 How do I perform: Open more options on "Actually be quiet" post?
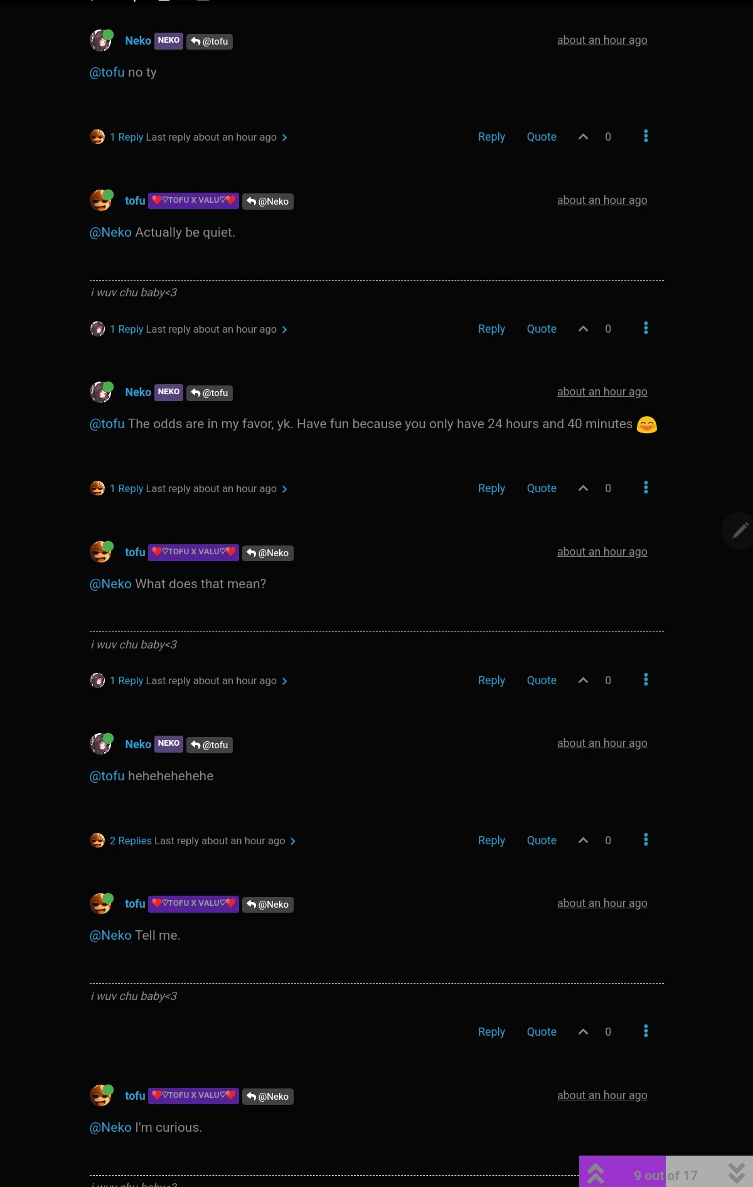pos(646,328)
